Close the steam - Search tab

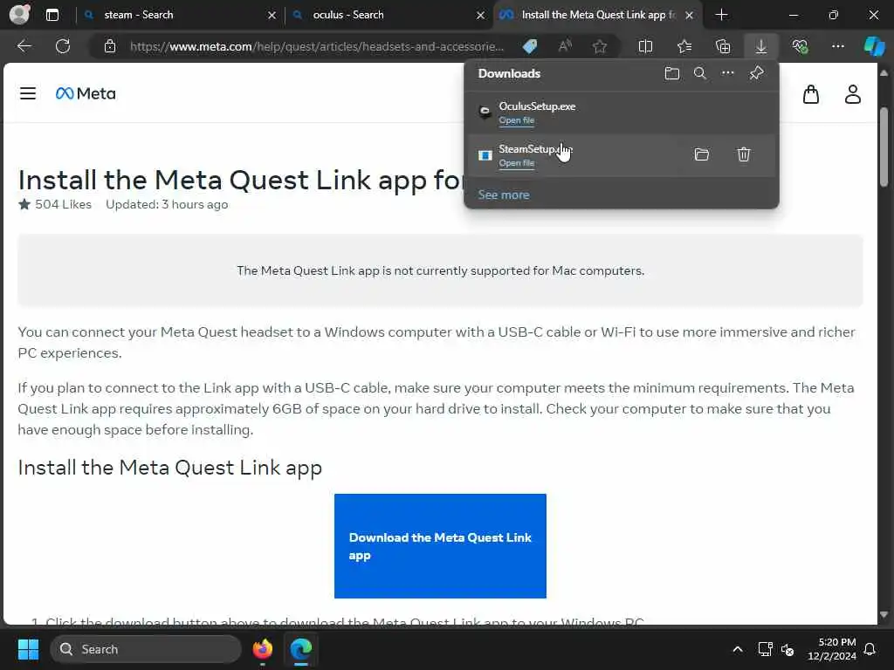pyautogui.click(x=272, y=16)
